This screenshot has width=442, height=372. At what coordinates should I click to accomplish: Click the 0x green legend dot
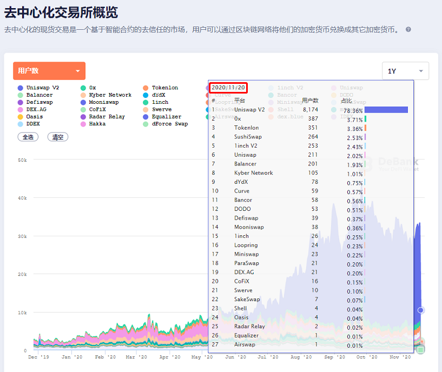tap(83, 88)
